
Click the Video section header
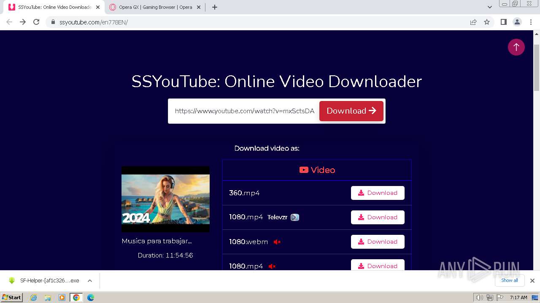coord(317,170)
